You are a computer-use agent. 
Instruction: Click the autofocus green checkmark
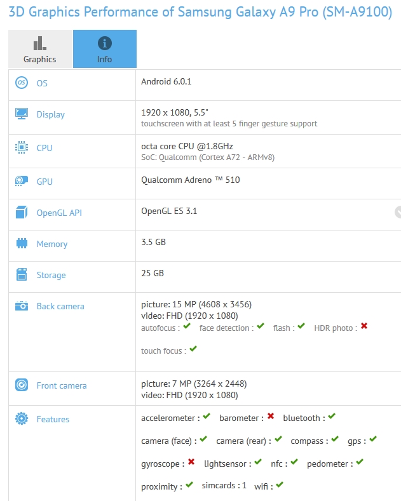click(x=187, y=326)
